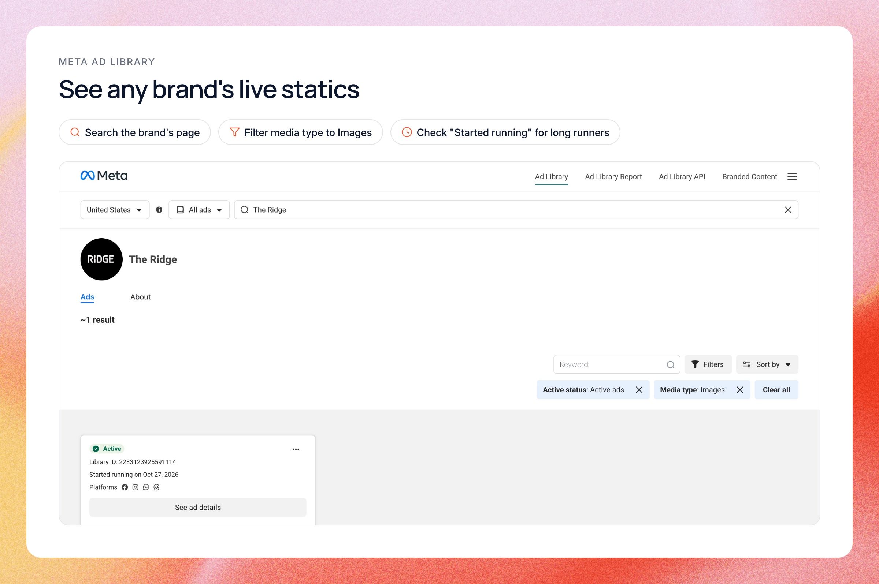Click the Keyword search magnifier icon
Screen dimensions: 879x584
[x=671, y=364]
